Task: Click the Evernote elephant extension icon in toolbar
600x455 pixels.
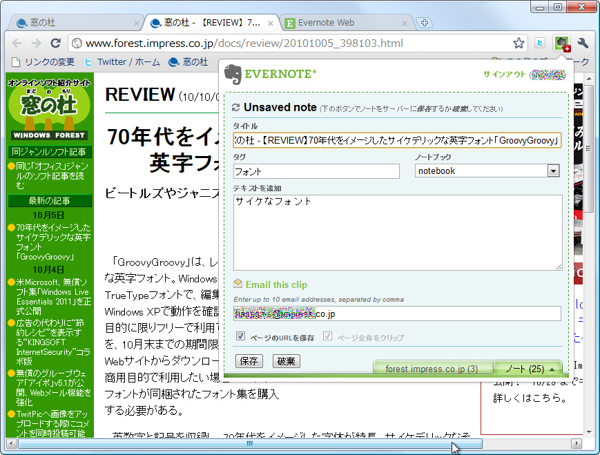Action: 562,43
